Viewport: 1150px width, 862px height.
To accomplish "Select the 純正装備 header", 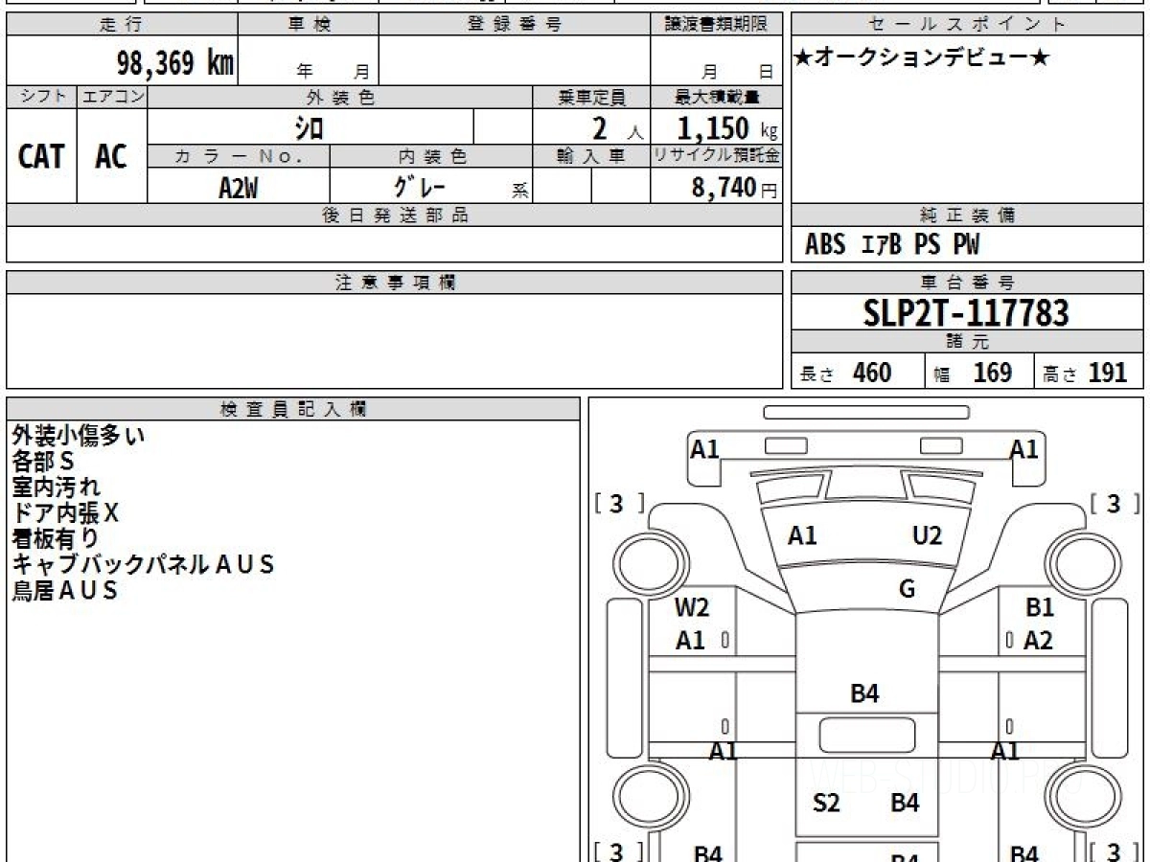I will point(968,215).
